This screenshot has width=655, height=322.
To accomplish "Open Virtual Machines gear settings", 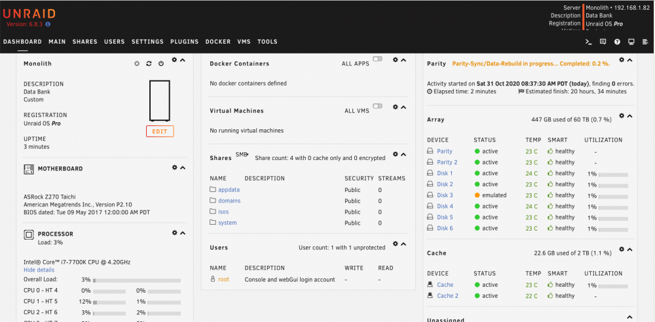I will [x=395, y=107].
